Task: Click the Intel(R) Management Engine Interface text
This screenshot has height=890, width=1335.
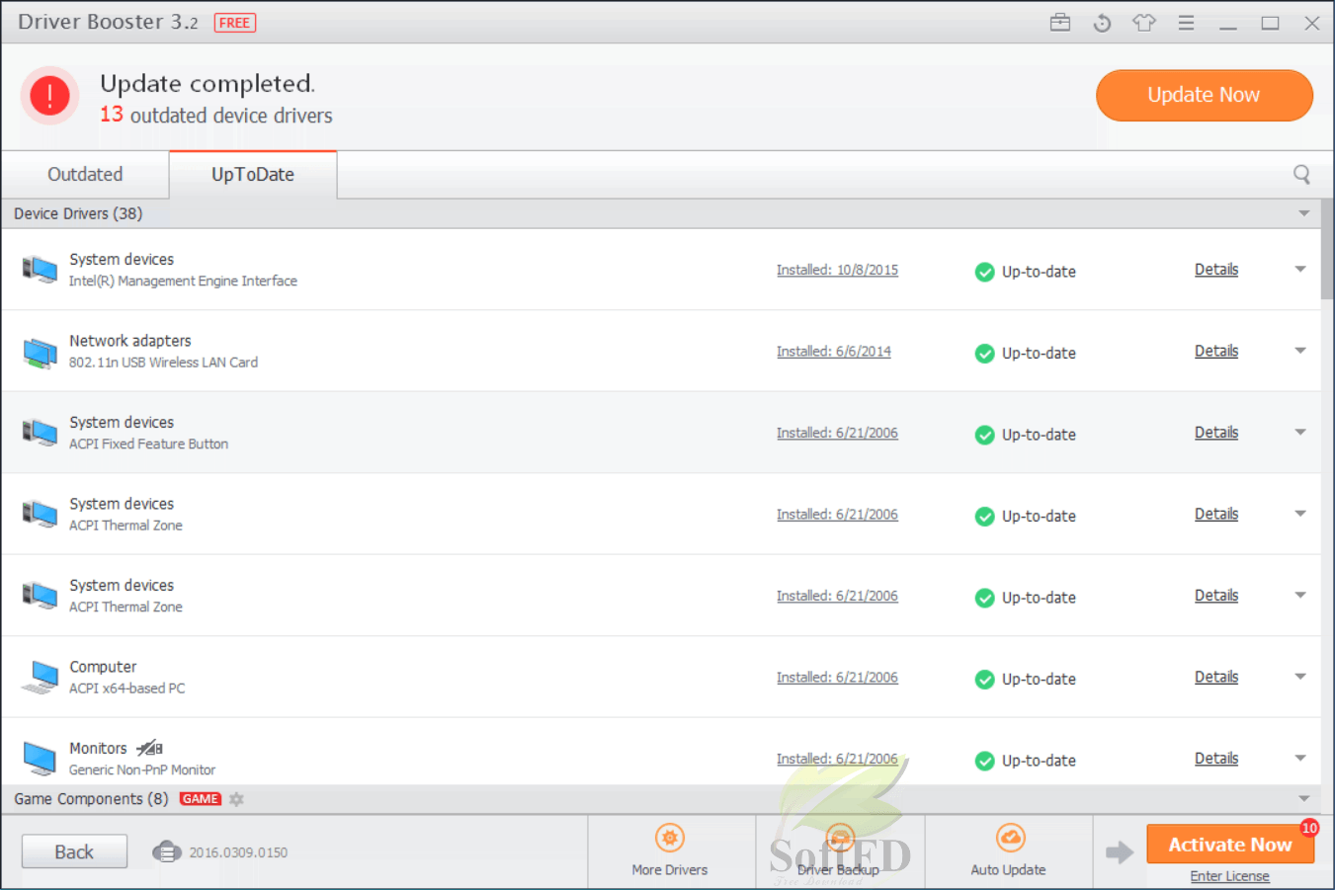Action: 183,282
